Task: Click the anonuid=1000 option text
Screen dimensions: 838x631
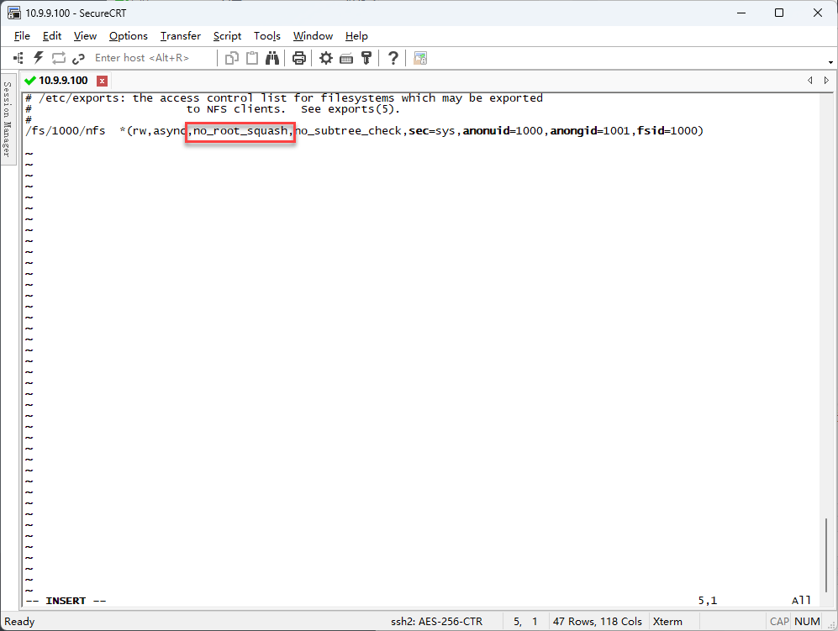Action: (x=503, y=131)
